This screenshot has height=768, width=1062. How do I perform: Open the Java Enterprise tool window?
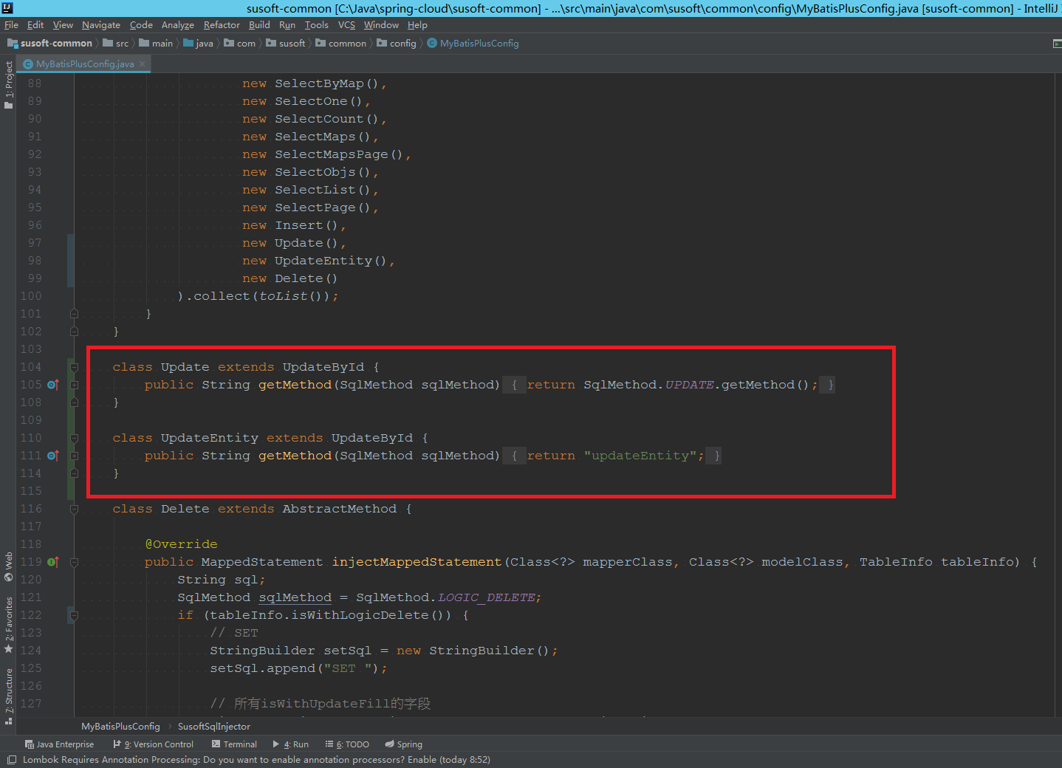59,744
